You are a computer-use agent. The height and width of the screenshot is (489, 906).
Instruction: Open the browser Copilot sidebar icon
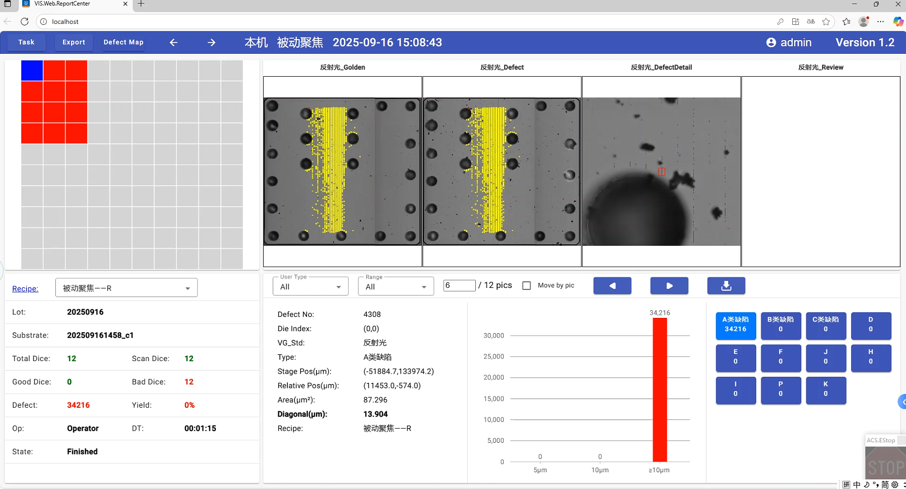pos(898,21)
